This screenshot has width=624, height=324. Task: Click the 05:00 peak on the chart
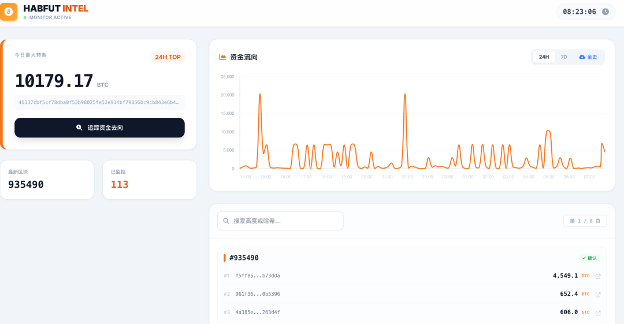548,131
